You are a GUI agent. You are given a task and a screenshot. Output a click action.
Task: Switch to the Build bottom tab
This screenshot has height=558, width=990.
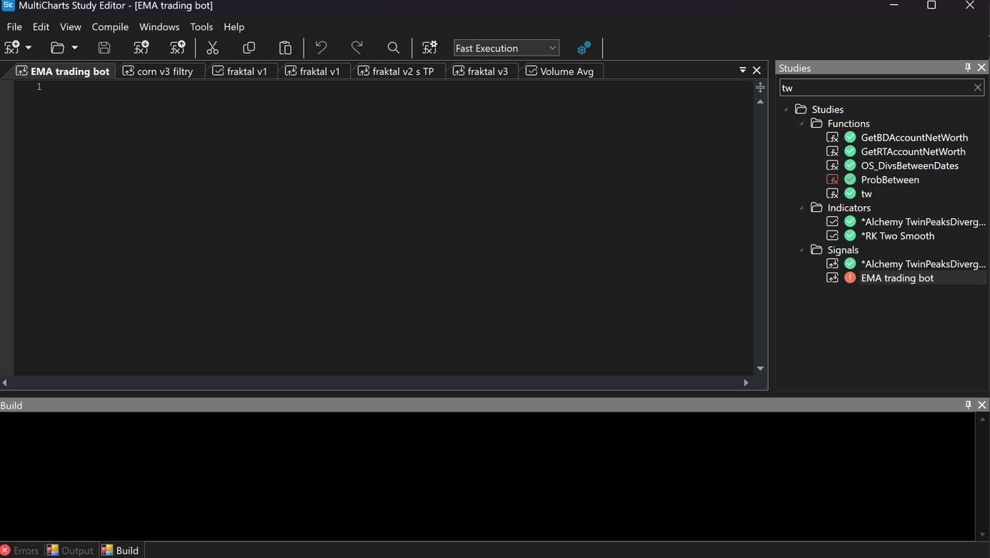[120, 550]
